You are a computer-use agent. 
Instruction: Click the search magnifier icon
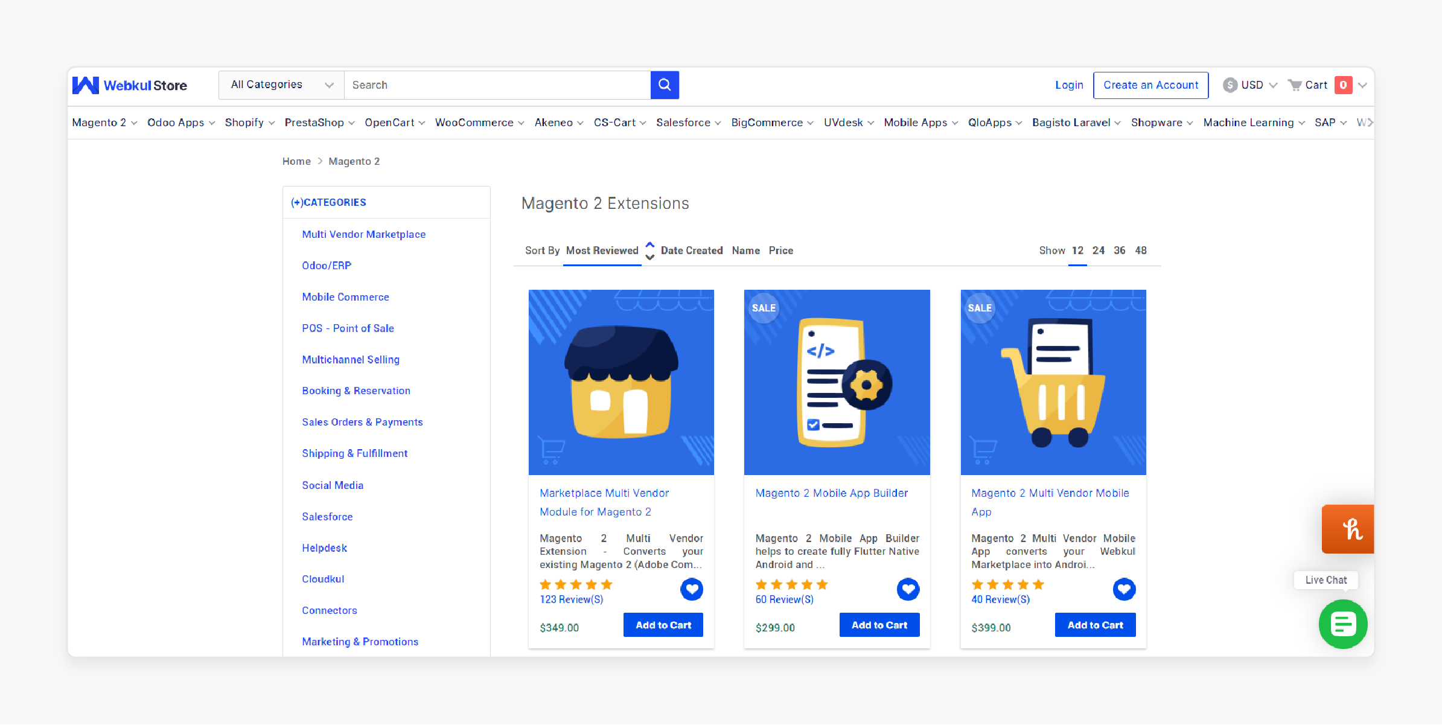pyautogui.click(x=665, y=85)
